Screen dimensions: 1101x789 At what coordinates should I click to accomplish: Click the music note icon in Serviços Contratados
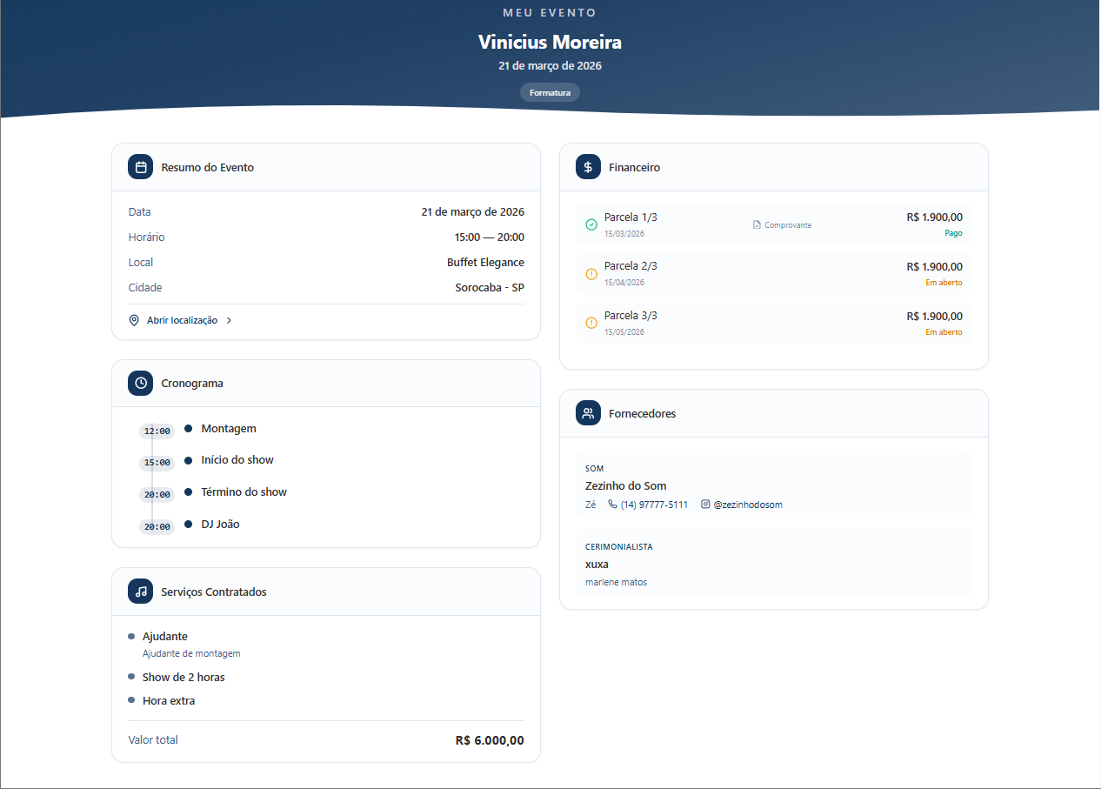(141, 592)
